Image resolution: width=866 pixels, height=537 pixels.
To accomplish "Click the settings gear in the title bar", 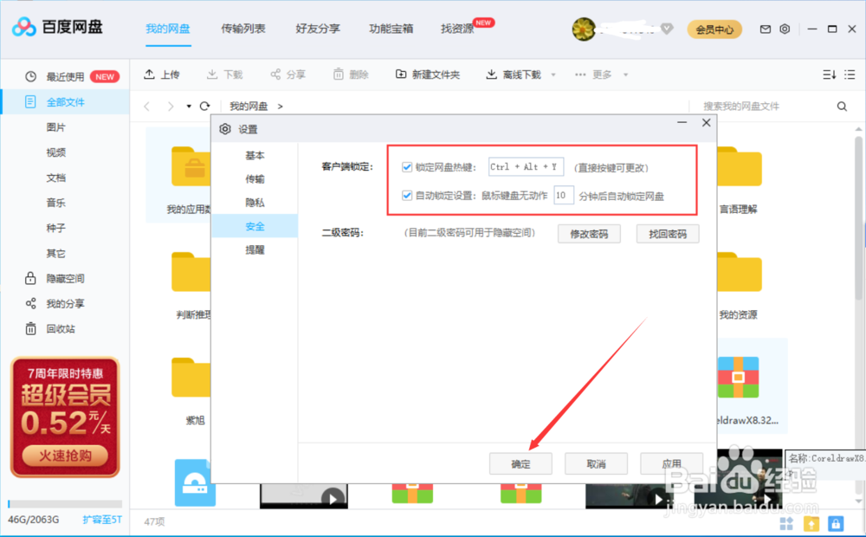I will 785,29.
